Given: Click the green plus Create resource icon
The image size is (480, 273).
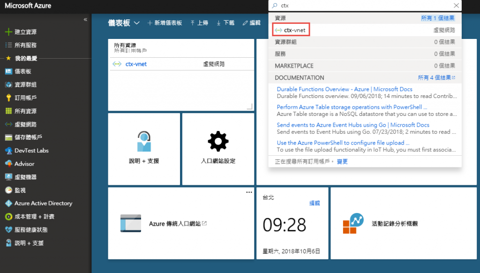Looking at the screenshot, I should tap(8, 32).
